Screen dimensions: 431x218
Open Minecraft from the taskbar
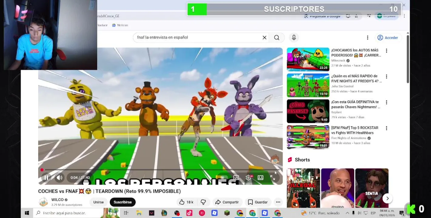227,213
